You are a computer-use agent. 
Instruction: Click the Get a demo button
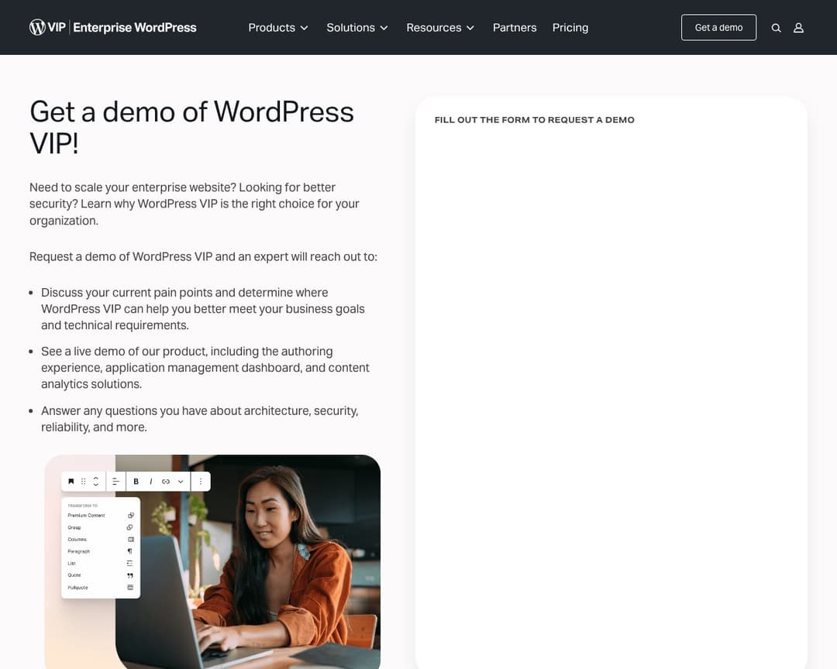[718, 27]
